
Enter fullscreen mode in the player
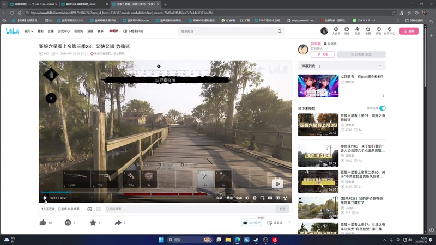point(285,198)
